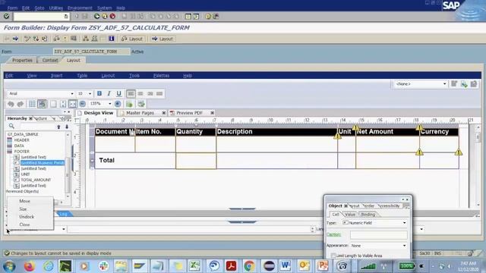Click the zoom in plus icon
Screen dimensions: 486x273
tap(118, 104)
